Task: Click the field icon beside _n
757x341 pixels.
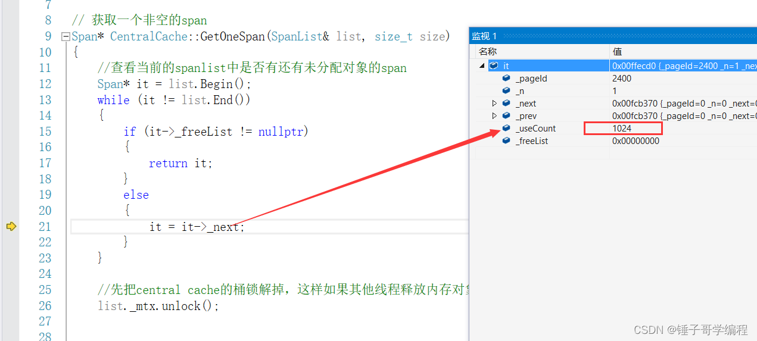Action: [506, 90]
